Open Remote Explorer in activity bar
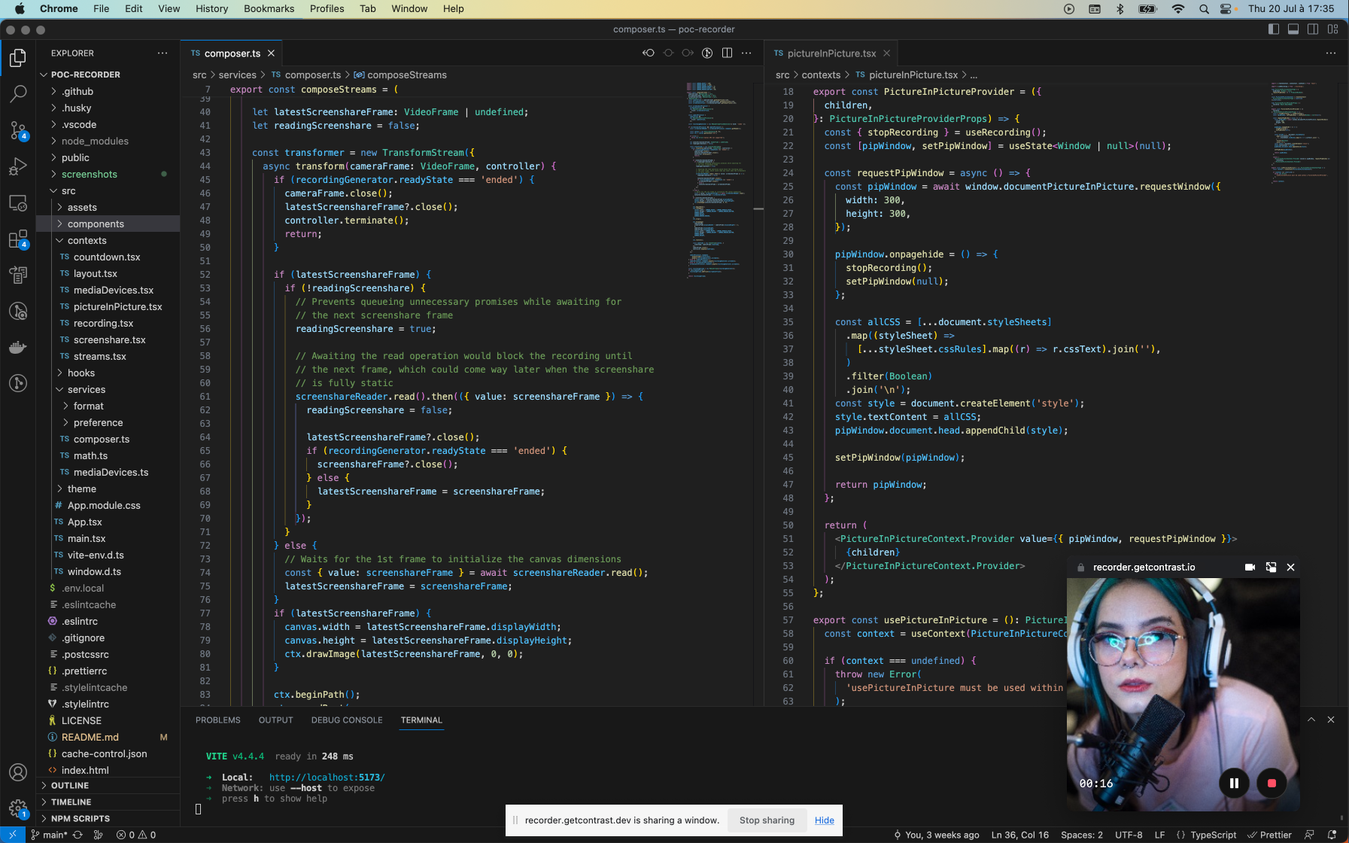The height and width of the screenshot is (843, 1349). (18, 202)
